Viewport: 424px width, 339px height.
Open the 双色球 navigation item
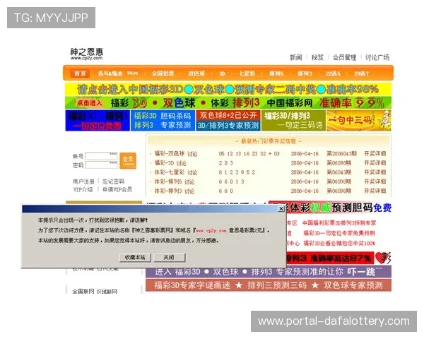point(196,73)
